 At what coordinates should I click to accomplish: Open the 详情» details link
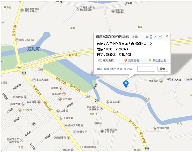tap(135, 37)
